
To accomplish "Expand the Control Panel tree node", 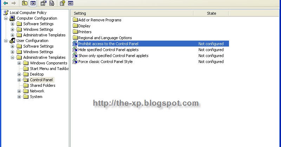I will click(x=19, y=80).
